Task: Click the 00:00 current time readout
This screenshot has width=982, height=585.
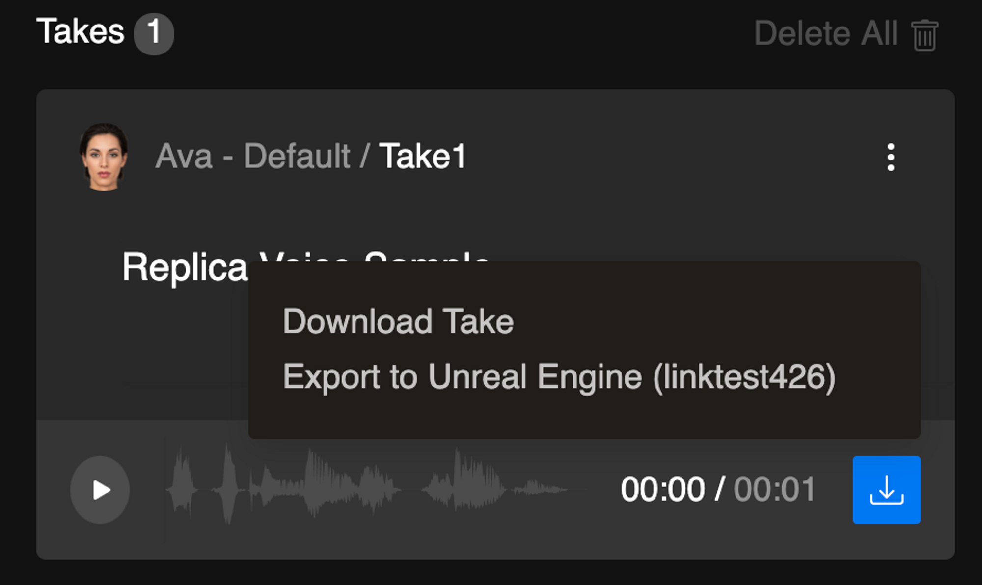Action: (662, 489)
